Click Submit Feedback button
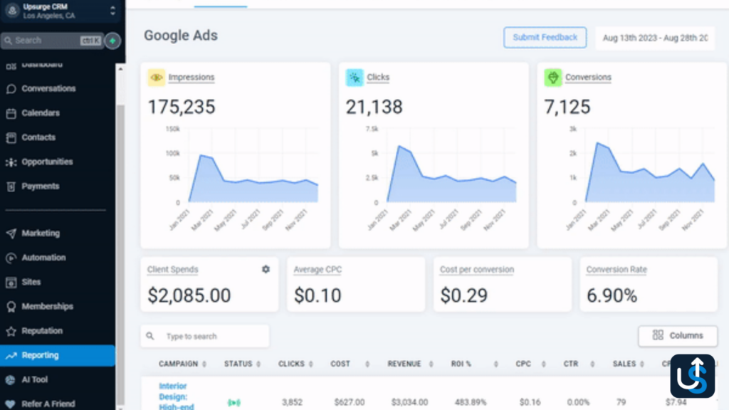729x410 pixels. click(545, 37)
